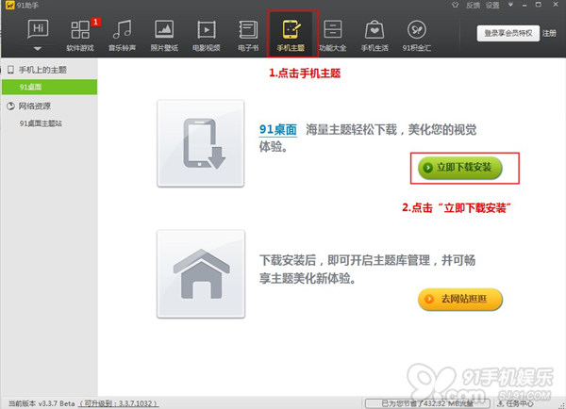Open the blue 91桌面 hyperlink
This screenshot has width=566, height=409.
tap(278, 129)
